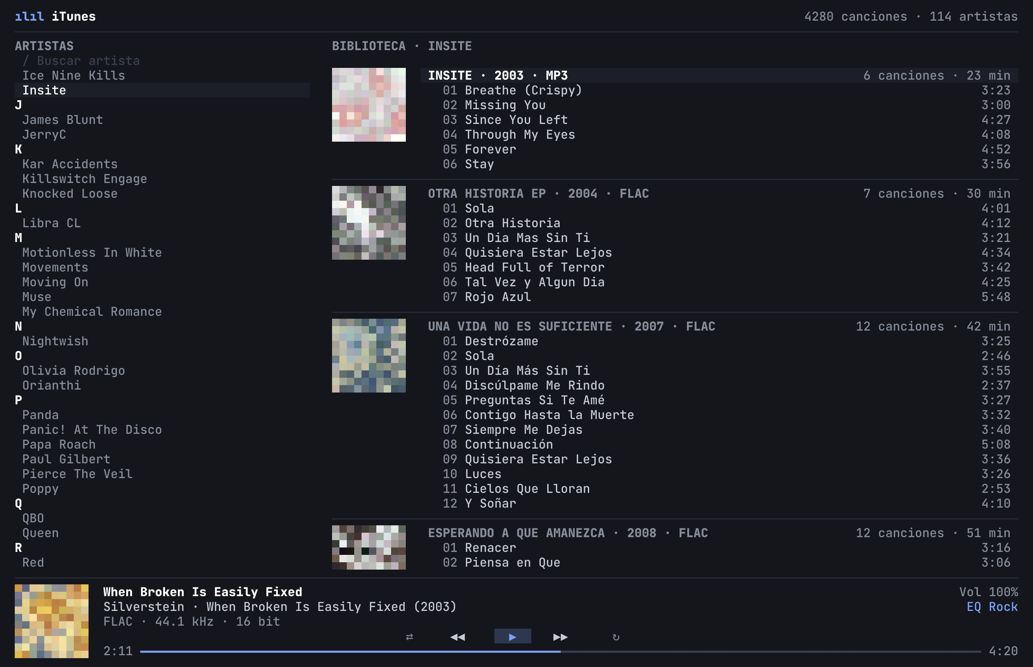1033x667 pixels.
Task: Open Otra Historia EP album cover
Action: point(369,223)
